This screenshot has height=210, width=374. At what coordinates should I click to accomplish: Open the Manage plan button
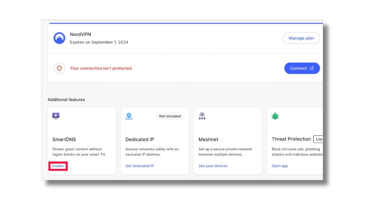pos(301,38)
